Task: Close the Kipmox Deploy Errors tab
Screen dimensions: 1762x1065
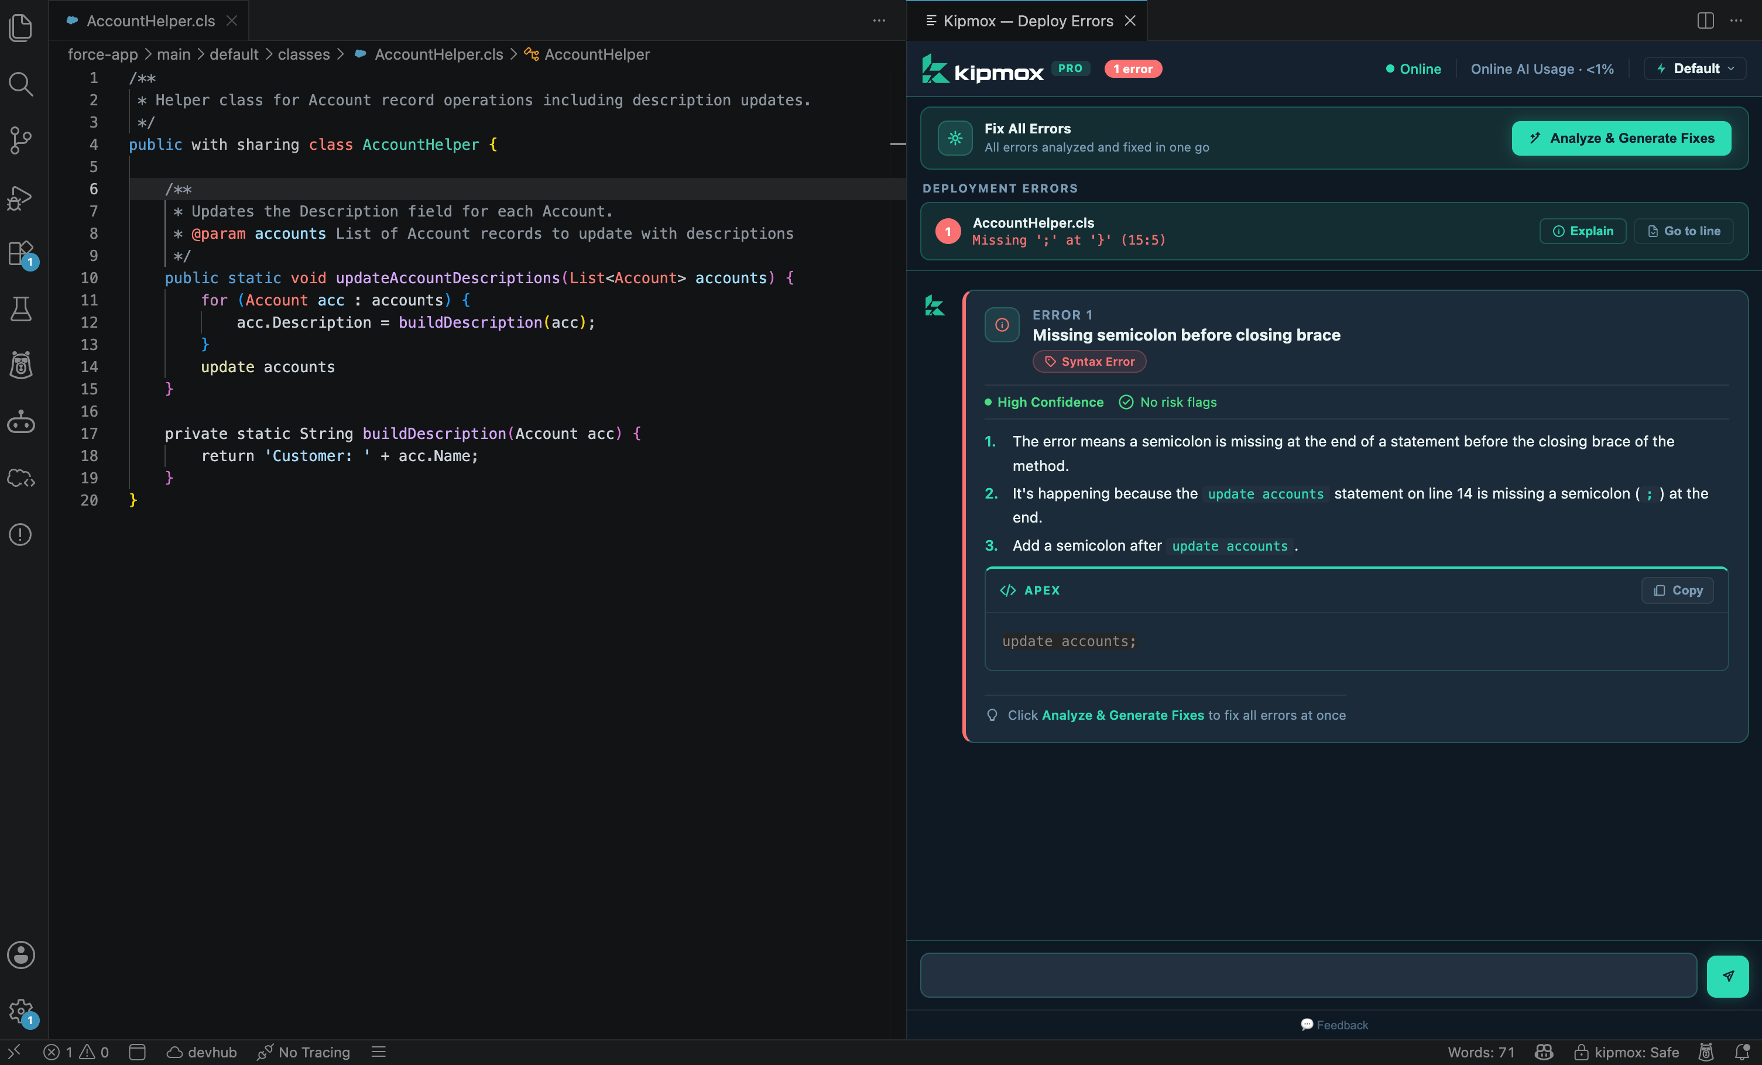Action: (x=1130, y=20)
